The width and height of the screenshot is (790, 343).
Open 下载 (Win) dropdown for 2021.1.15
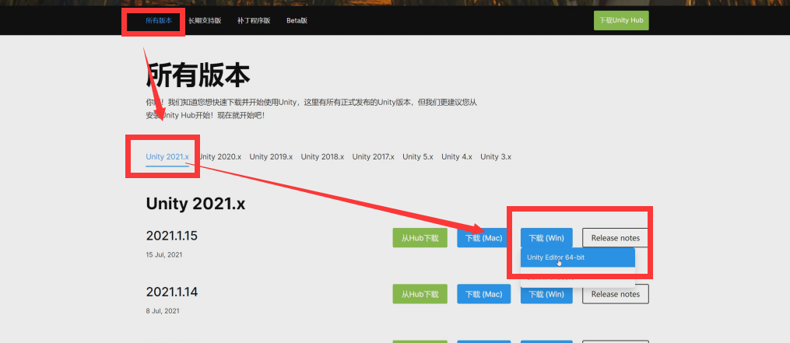point(546,238)
